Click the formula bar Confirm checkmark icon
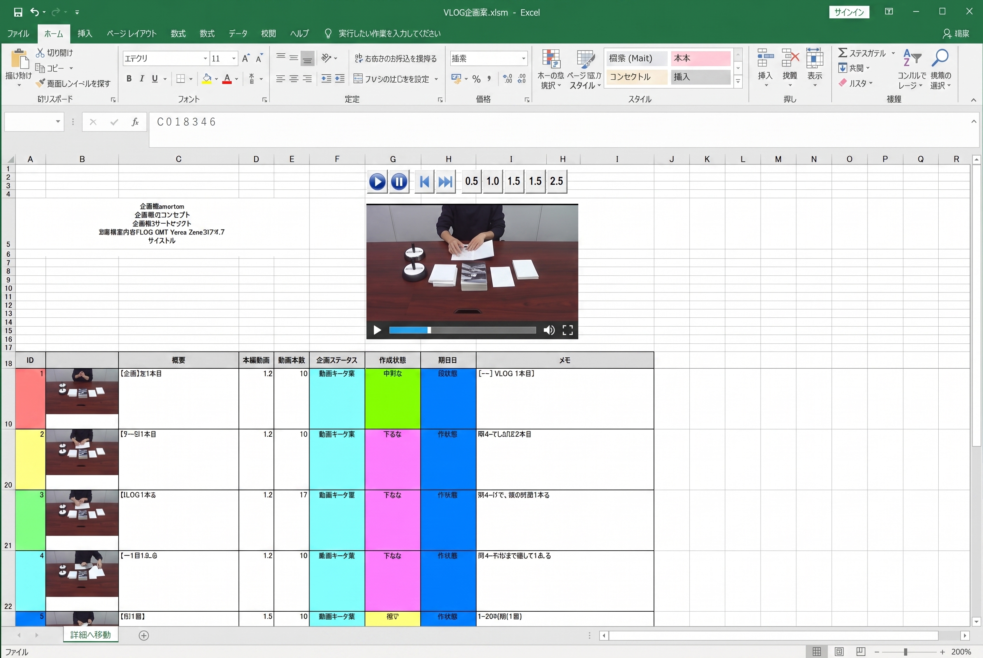983x658 pixels. coord(114,122)
